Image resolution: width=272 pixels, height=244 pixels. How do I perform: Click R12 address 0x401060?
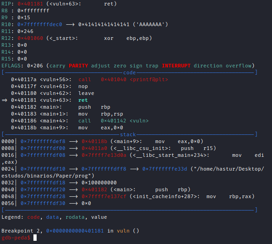[x=30, y=38]
